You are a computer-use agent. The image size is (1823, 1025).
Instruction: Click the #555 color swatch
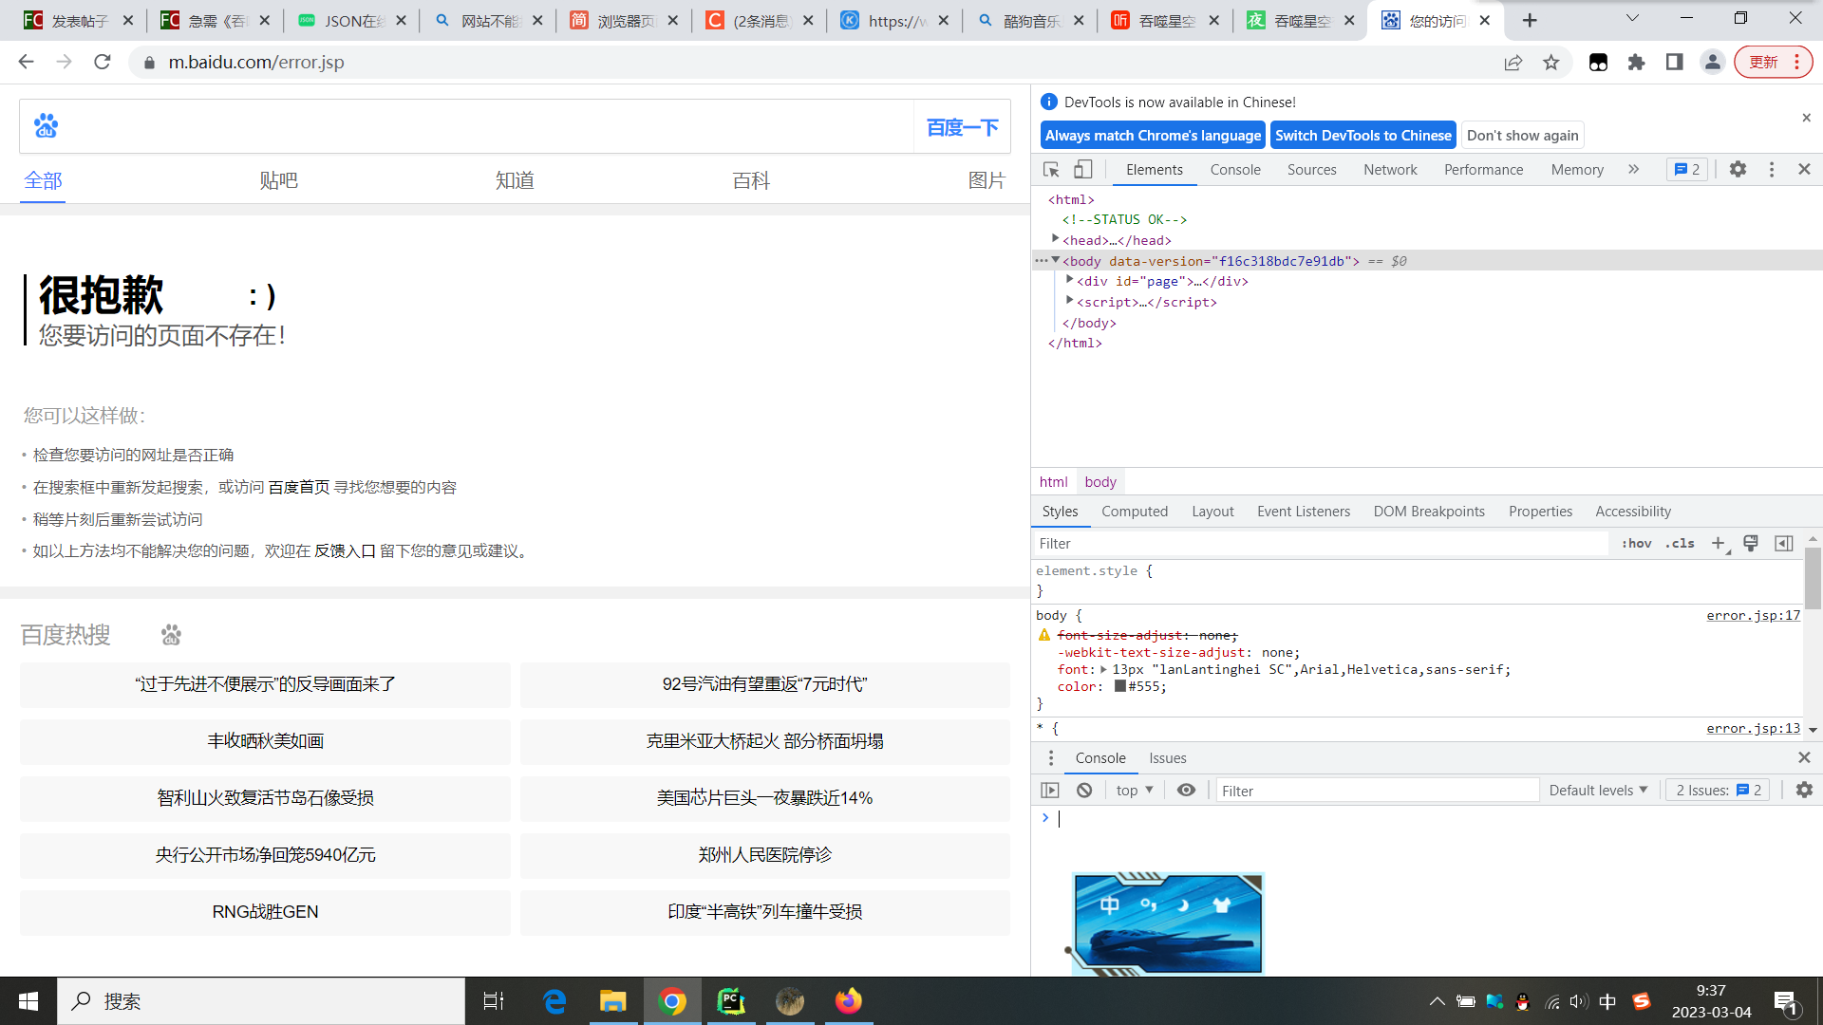pyautogui.click(x=1119, y=686)
